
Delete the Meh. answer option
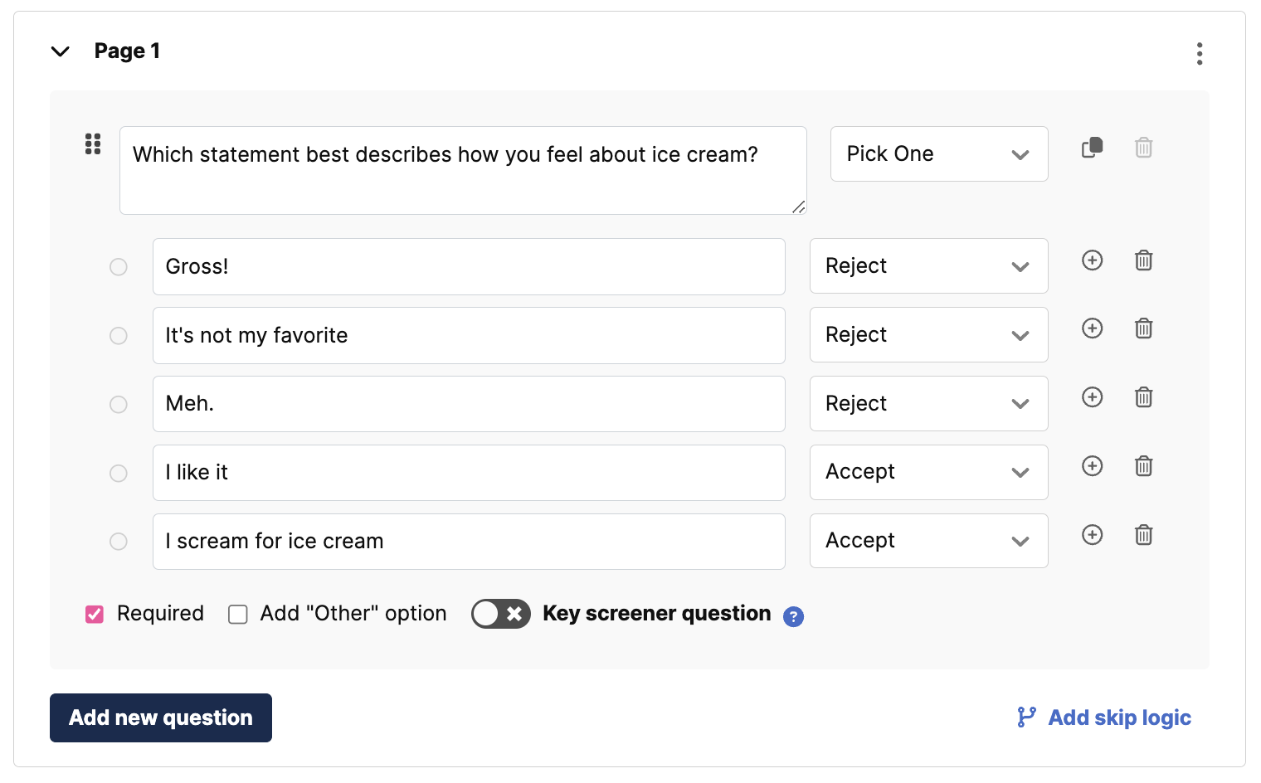click(1144, 397)
